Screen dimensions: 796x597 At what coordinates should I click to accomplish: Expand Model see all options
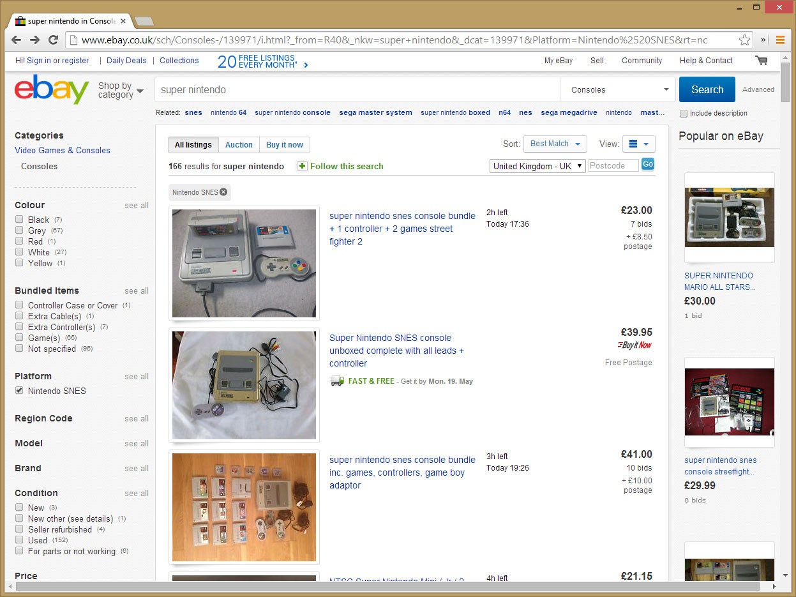tap(137, 444)
